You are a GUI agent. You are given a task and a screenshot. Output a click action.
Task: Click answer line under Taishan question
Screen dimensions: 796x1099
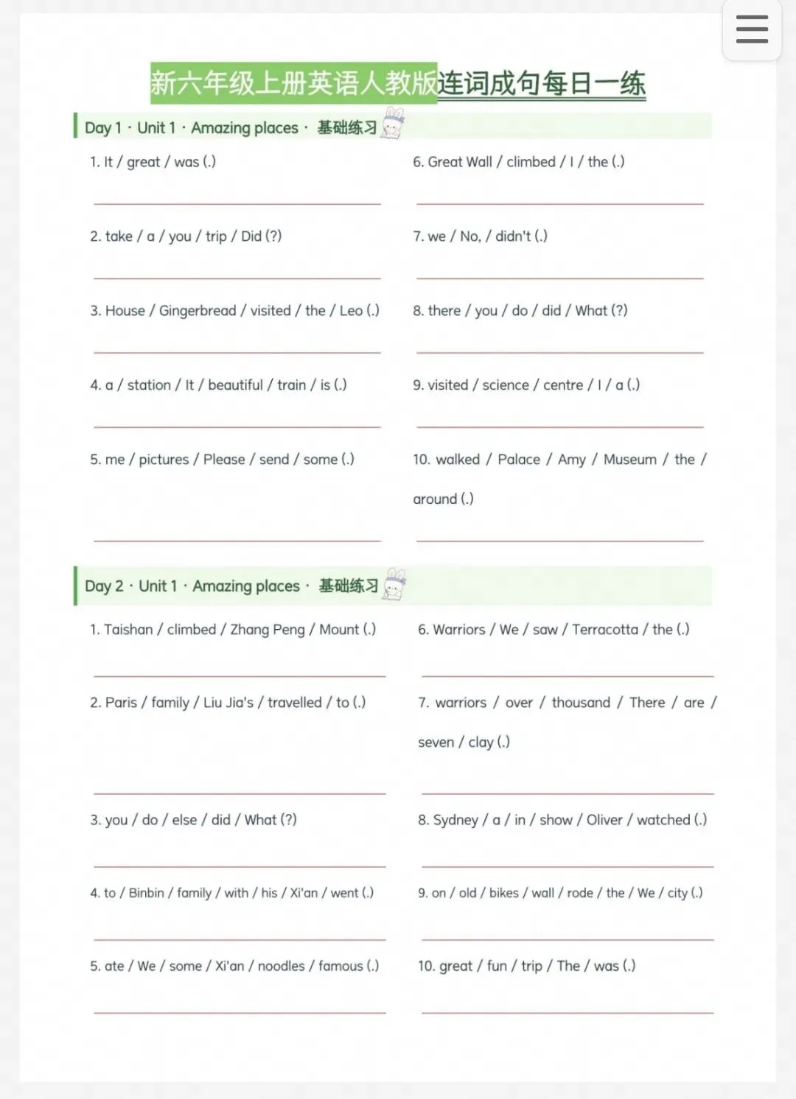coord(240,675)
